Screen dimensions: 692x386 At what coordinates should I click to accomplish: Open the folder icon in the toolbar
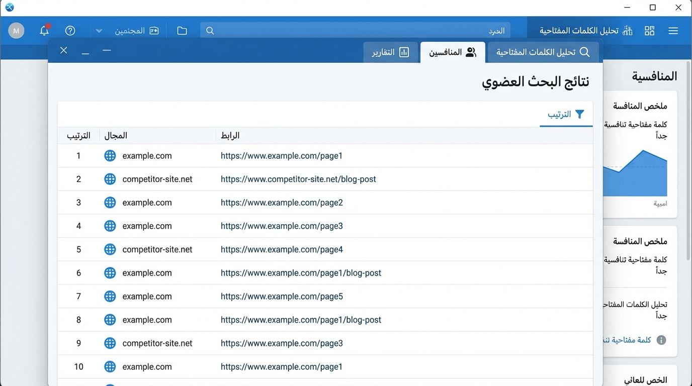pos(182,30)
